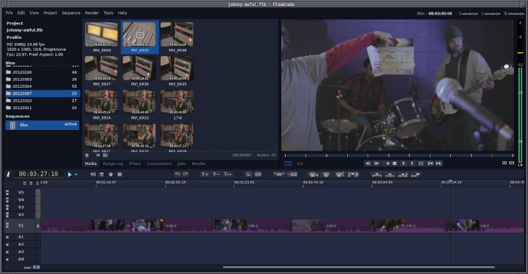The height and width of the screenshot is (274, 528).
Task: Click the master audio level meter
Action: [520, 92]
